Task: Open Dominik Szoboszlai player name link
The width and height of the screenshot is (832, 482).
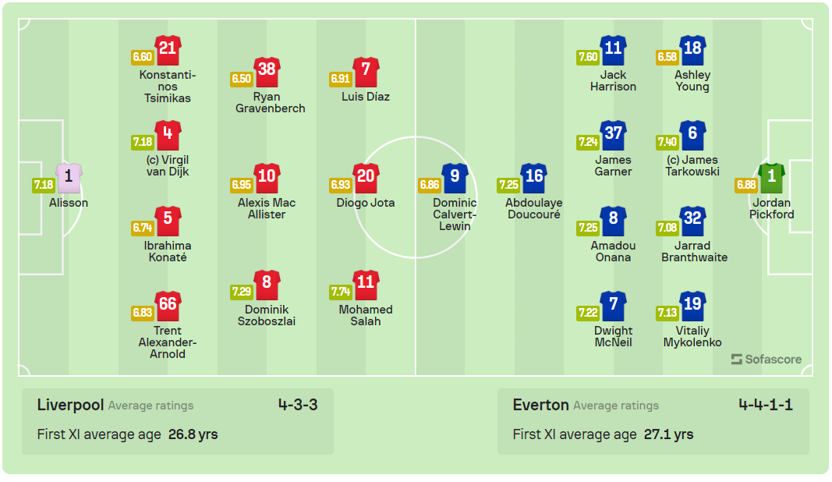Action: tap(267, 315)
